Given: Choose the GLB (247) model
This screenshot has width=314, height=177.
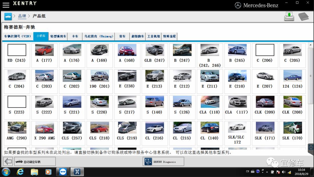Looking at the screenshot, I should point(155,55).
